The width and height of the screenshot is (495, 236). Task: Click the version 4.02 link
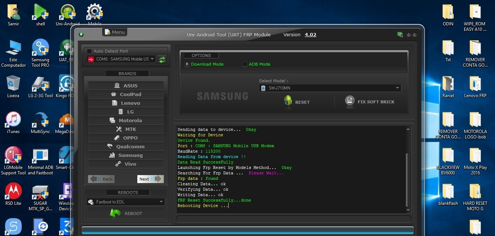pos(310,35)
